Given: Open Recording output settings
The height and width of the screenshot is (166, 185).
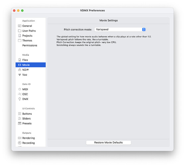Looking at the screenshot, I should click(31, 143).
